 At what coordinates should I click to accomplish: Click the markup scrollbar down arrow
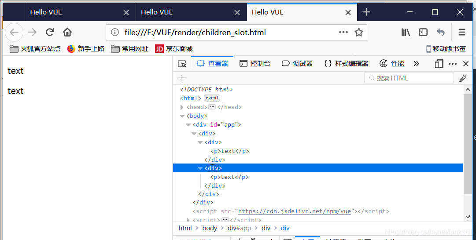pyautogui.click(x=468, y=217)
